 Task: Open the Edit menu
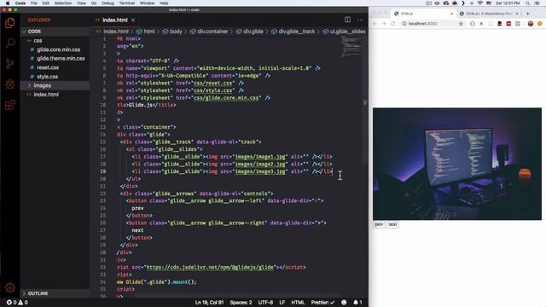click(x=45, y=3)
